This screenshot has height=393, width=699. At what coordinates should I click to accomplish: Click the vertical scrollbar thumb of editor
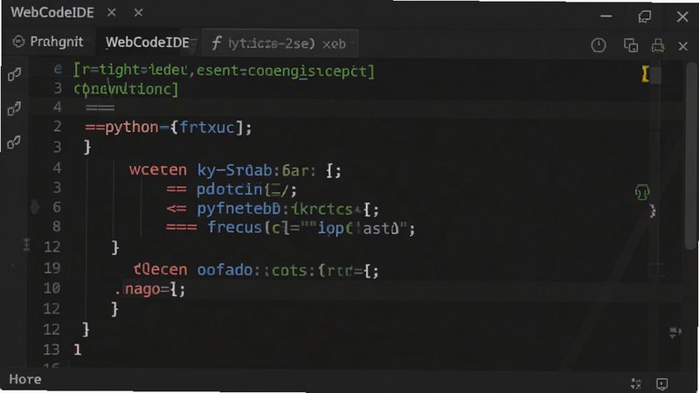coord(690,156)
